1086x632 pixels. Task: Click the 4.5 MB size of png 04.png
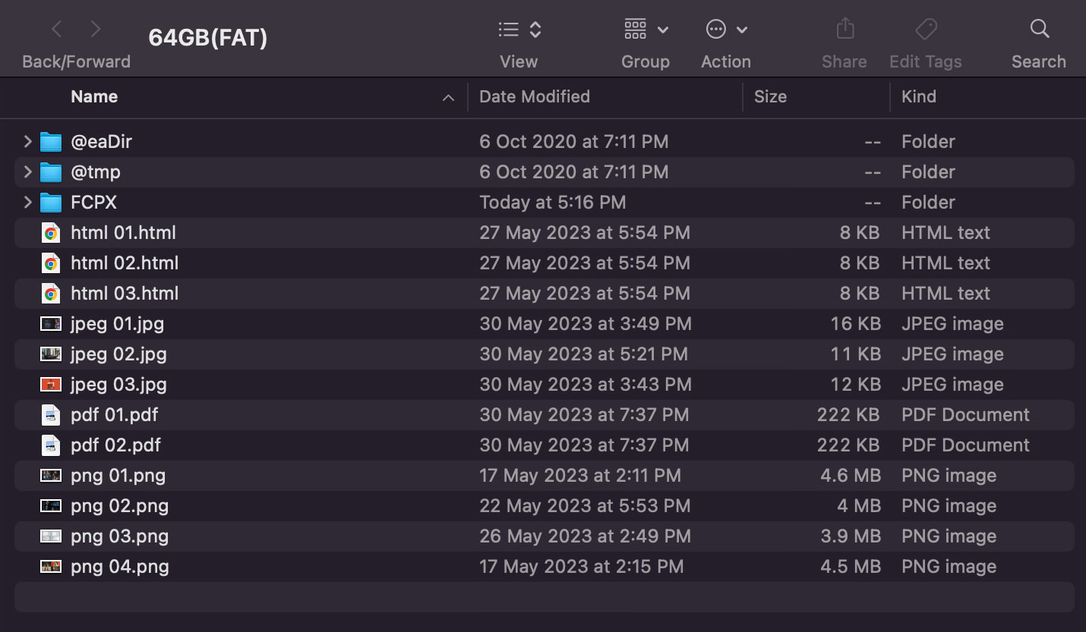pyautogui.click(x=851, y=567)
